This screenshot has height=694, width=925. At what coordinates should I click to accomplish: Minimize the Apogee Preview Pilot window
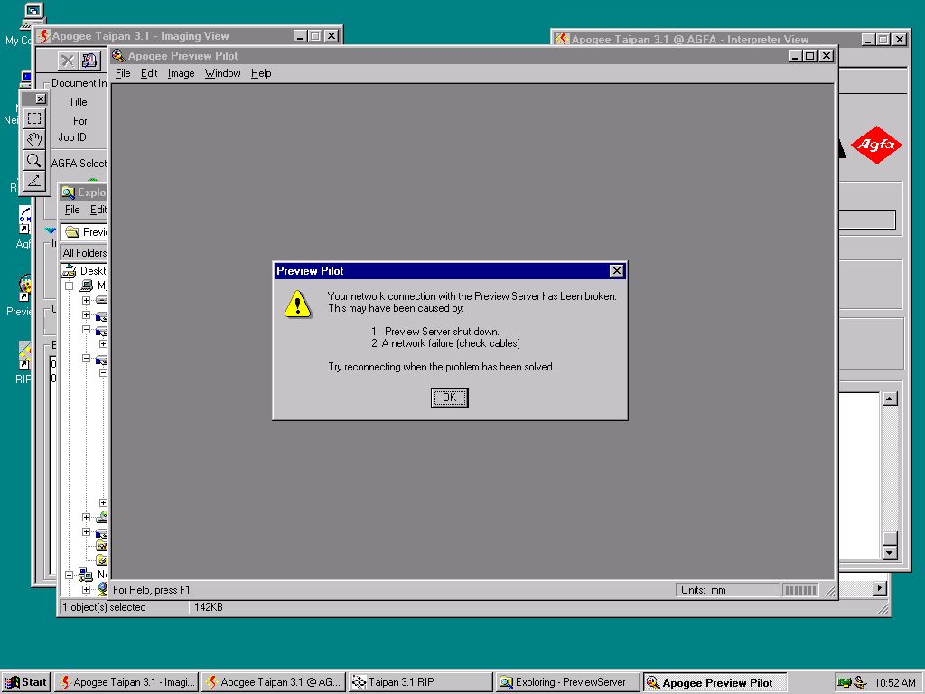coord(796,55)
